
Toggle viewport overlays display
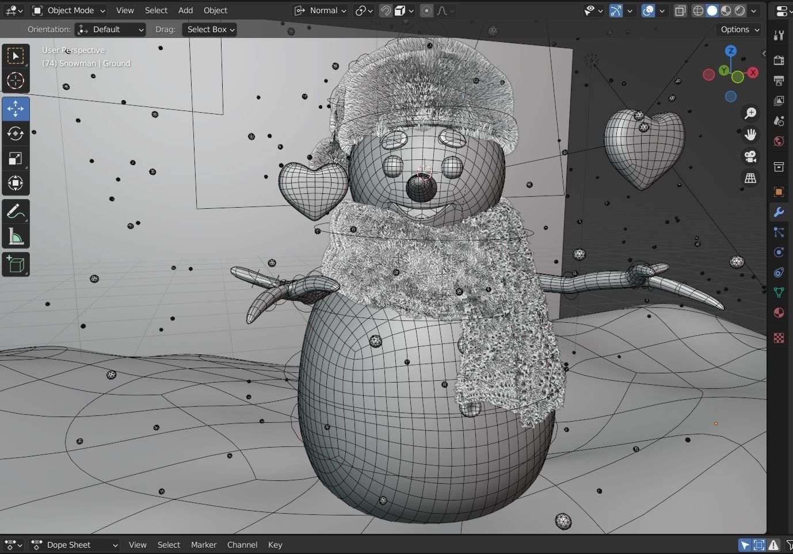pyautogui.click(x=648, y=10)
